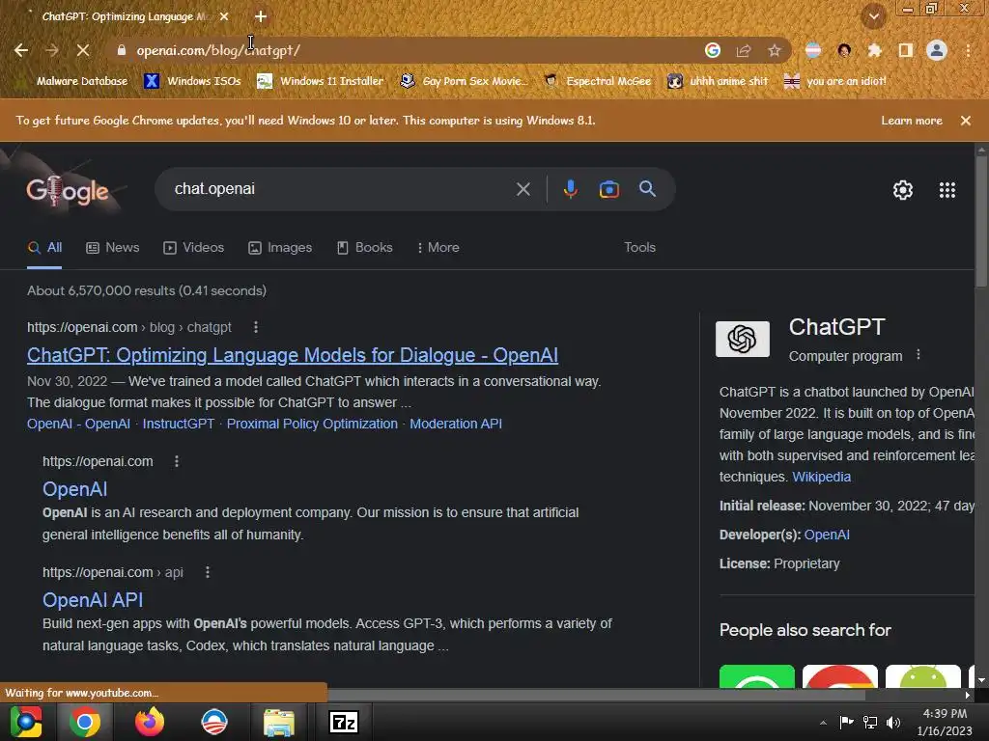Screen dimensions: 989x741
Task: Open the OpenAI developer link
Action: 827,535
